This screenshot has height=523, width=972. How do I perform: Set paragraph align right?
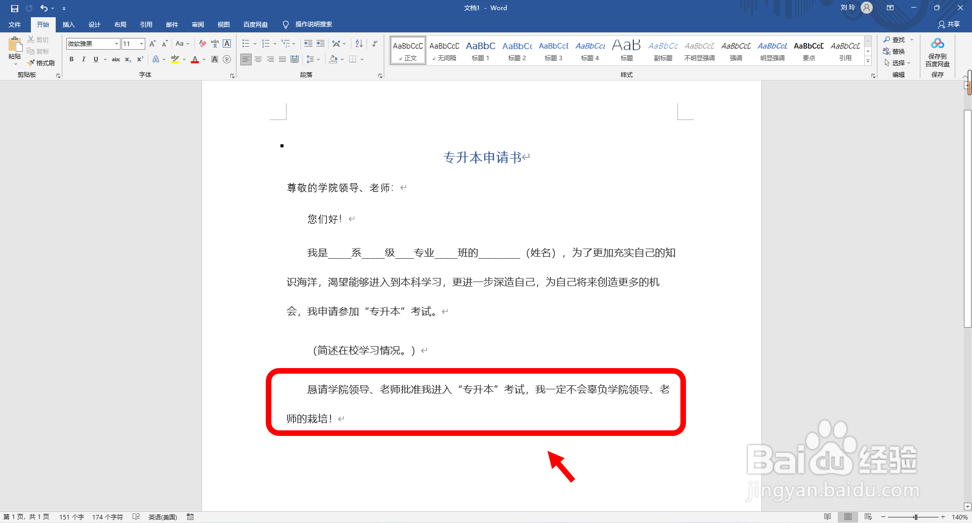(270, 59)
